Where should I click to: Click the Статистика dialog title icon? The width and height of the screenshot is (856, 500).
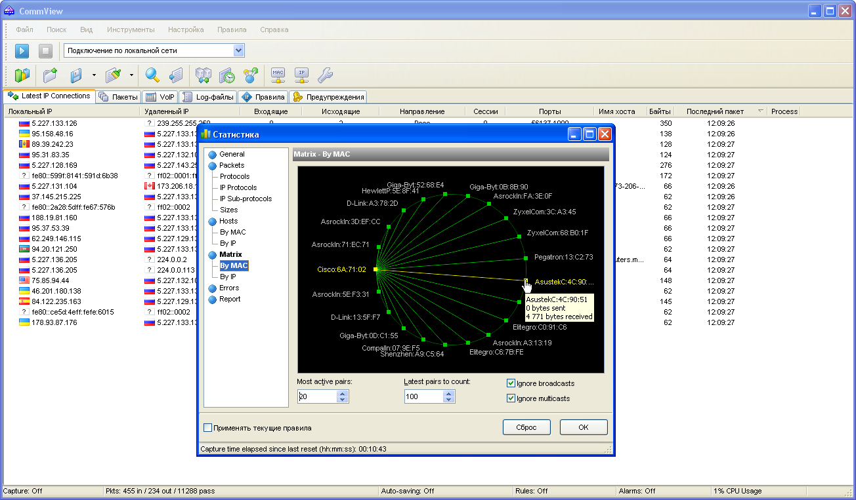206,134
